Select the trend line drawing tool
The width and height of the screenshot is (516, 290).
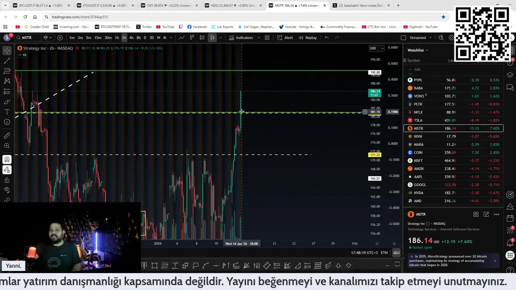point(7,61)
